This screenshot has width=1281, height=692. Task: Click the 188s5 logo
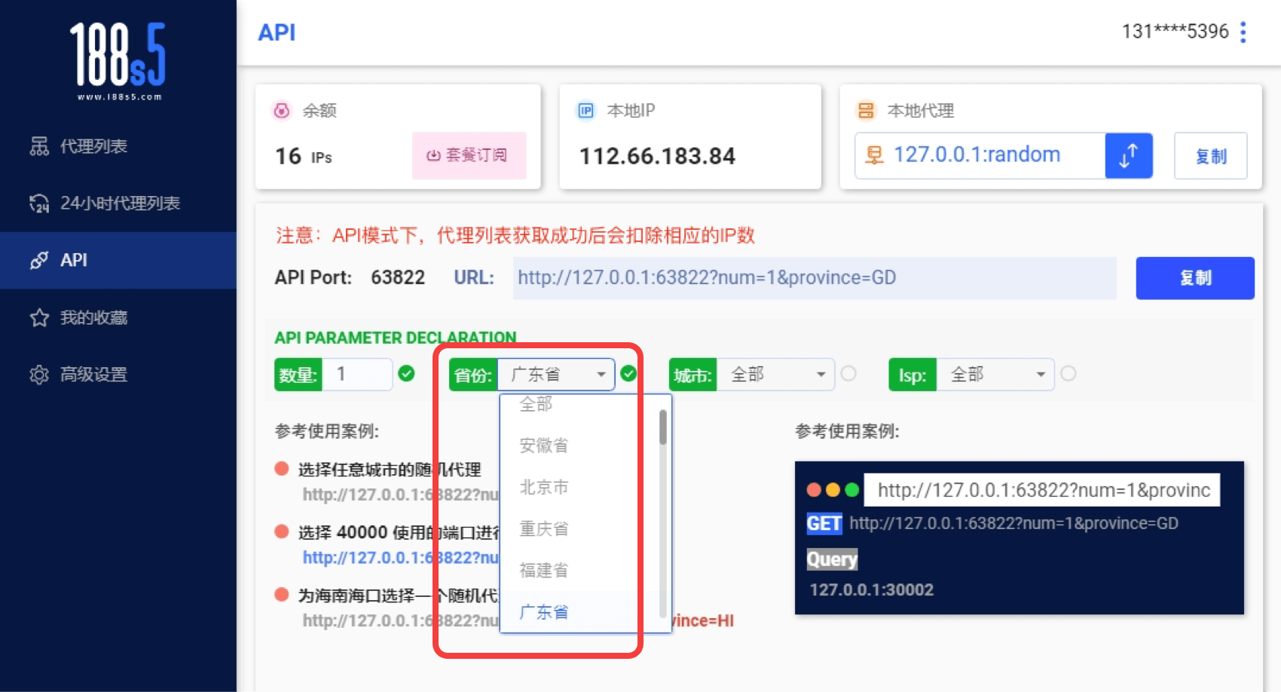(118, 60)
